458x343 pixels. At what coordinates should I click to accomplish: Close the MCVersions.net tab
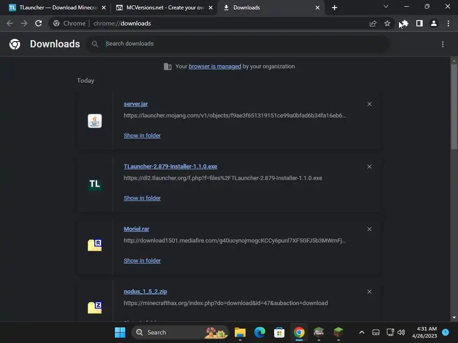pos(211,8)
